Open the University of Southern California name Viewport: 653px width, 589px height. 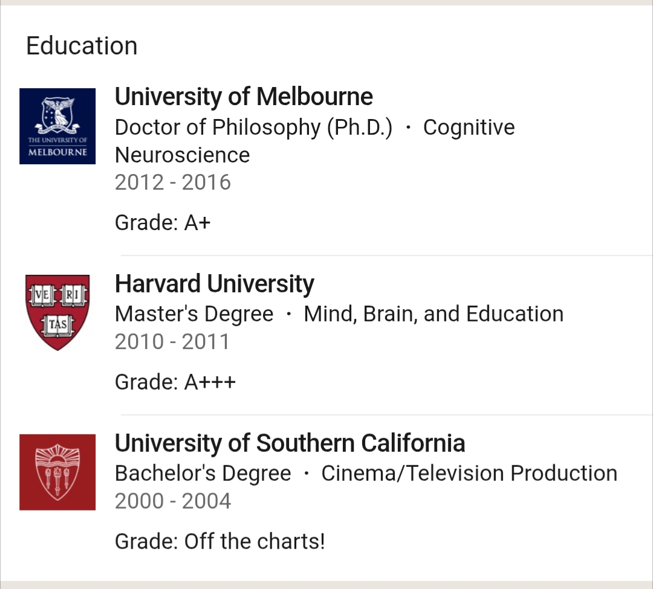290,443
